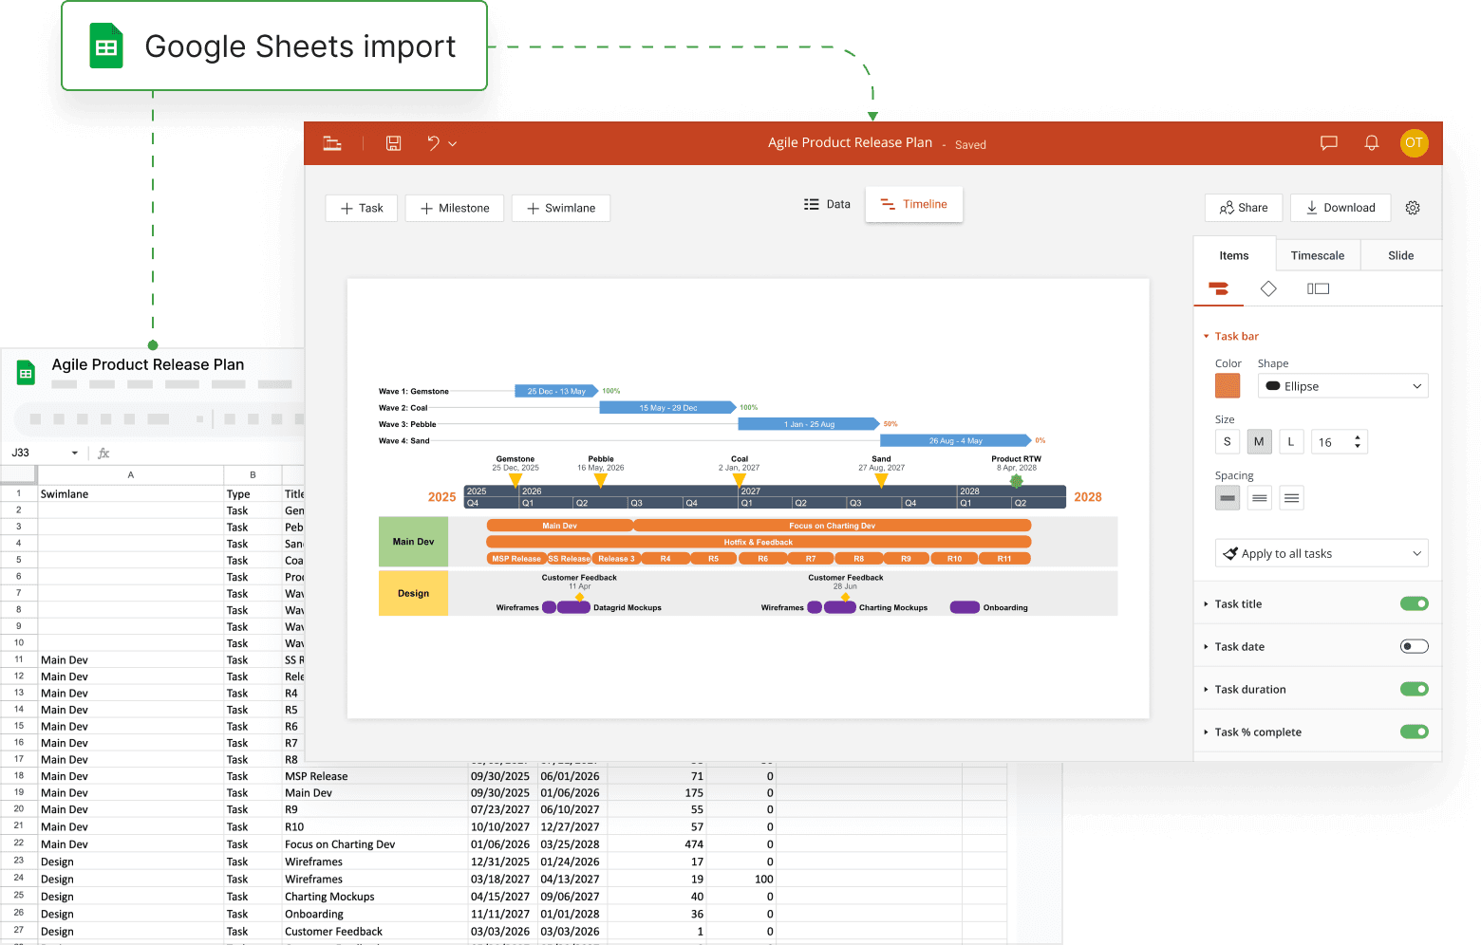Open the Timescale tab

tap(1318, 255)
